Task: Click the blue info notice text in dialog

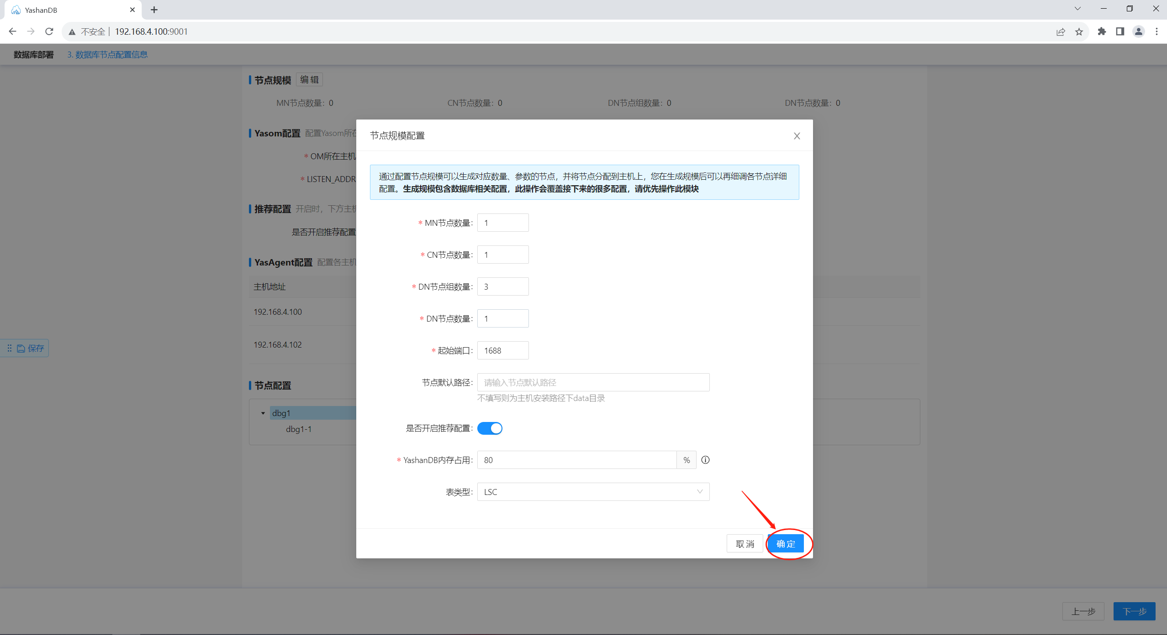Action: point(584,182)
